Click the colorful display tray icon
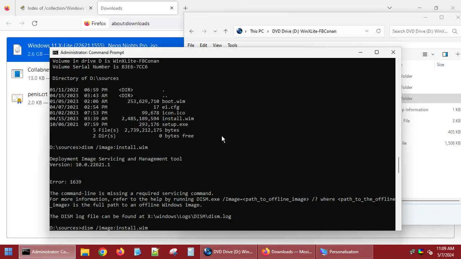Image resolution: width=461 pixels, height=259 pixels. tap(421, 252)
